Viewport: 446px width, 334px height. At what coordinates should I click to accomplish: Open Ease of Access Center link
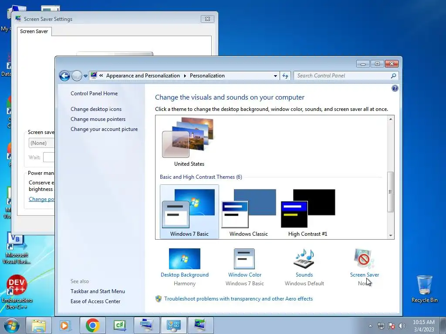click(95, 301)
